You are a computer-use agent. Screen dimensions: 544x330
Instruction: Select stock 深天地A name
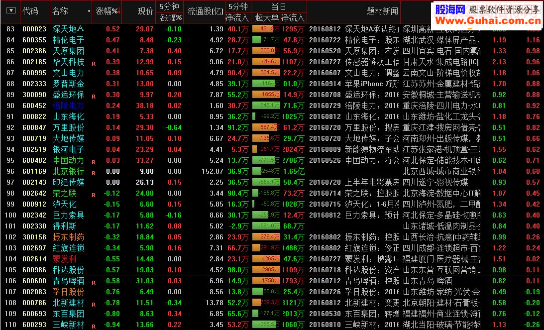click(x=68, y=29)
